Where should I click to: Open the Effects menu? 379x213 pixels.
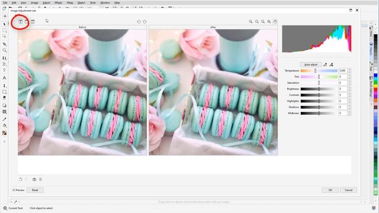click(x=58, y=2)
